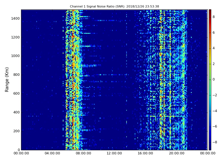Click the green middle of the colorbar
Viewport: 222px width, 166px height.
(210, 80)
